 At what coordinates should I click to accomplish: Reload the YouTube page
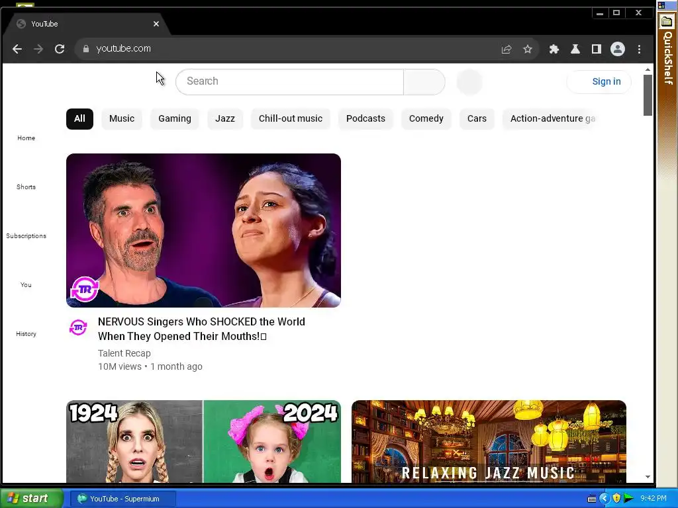[60, 49]
